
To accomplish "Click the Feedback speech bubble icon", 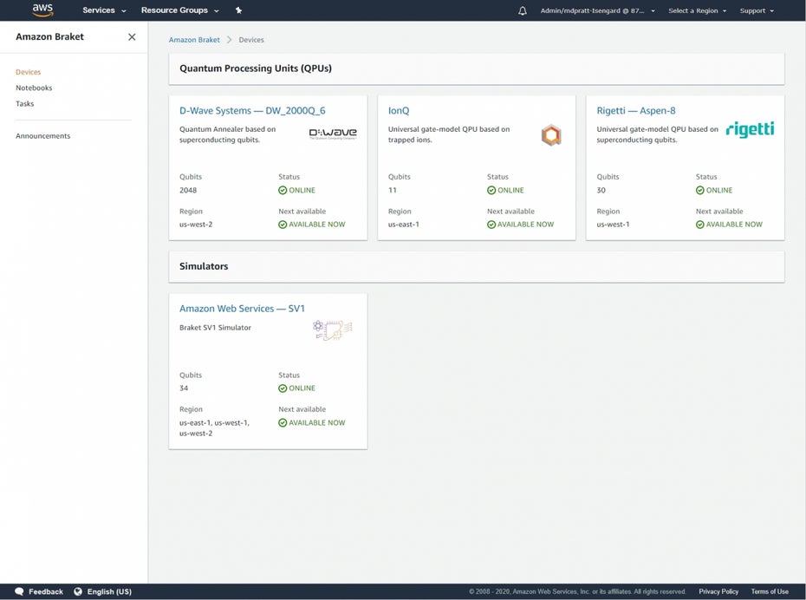I will click(19, 591).
